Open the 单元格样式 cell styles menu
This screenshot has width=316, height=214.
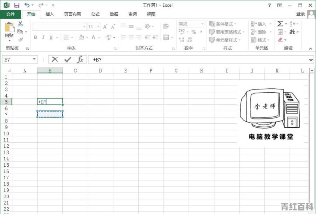click(225, 40)
